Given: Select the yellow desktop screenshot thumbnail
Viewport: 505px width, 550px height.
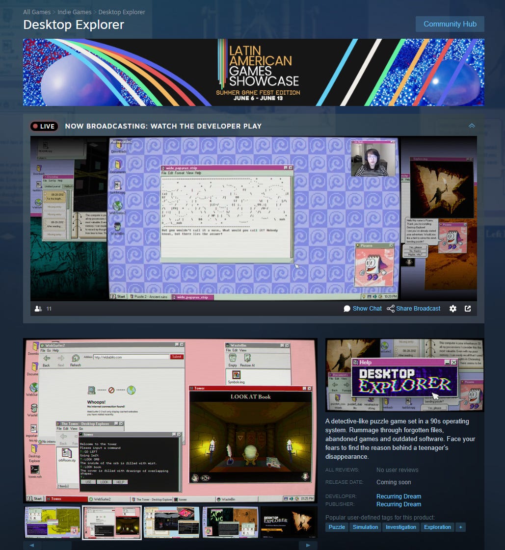Looking at the screenshot, I should pos(53,523).
